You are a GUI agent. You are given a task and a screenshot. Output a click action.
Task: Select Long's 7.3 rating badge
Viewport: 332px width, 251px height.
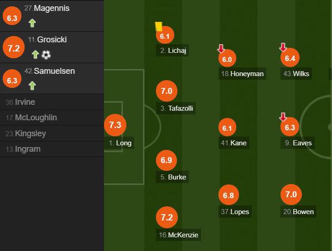(115, 125)
